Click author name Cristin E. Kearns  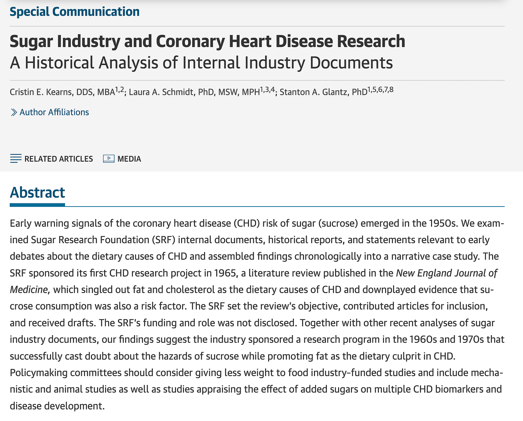41,92
